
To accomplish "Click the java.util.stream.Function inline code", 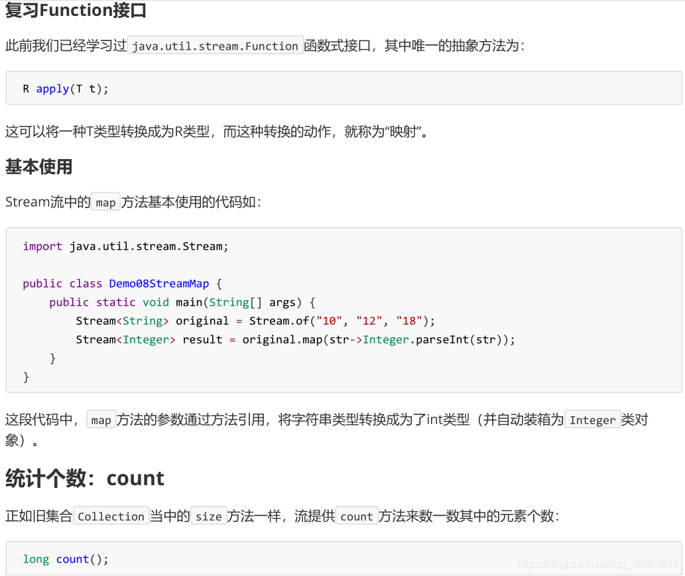I will (x=215, y=46).
